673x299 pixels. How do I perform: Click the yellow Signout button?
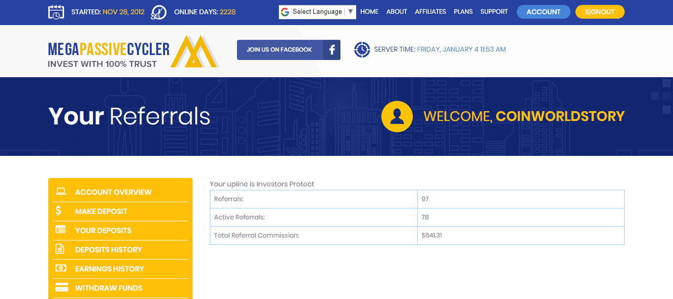600,12
